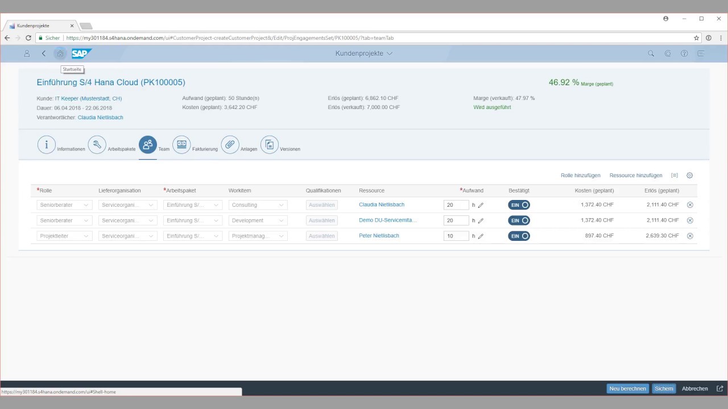Open Verantwortlicher link Claudia Nietlisbach
Screen dimensions: 728x409
pyautogui.click(x=101, y=118)
